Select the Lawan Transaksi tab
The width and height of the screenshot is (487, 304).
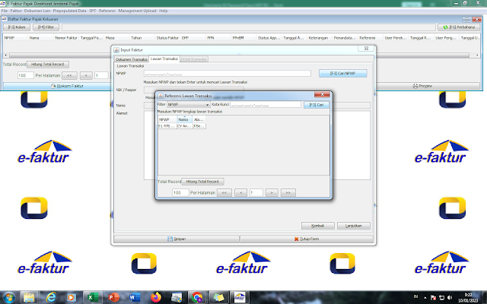pos(164,59)
